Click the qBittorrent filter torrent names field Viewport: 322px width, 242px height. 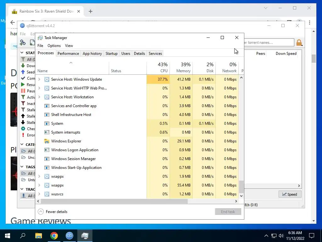click(269, 43)
